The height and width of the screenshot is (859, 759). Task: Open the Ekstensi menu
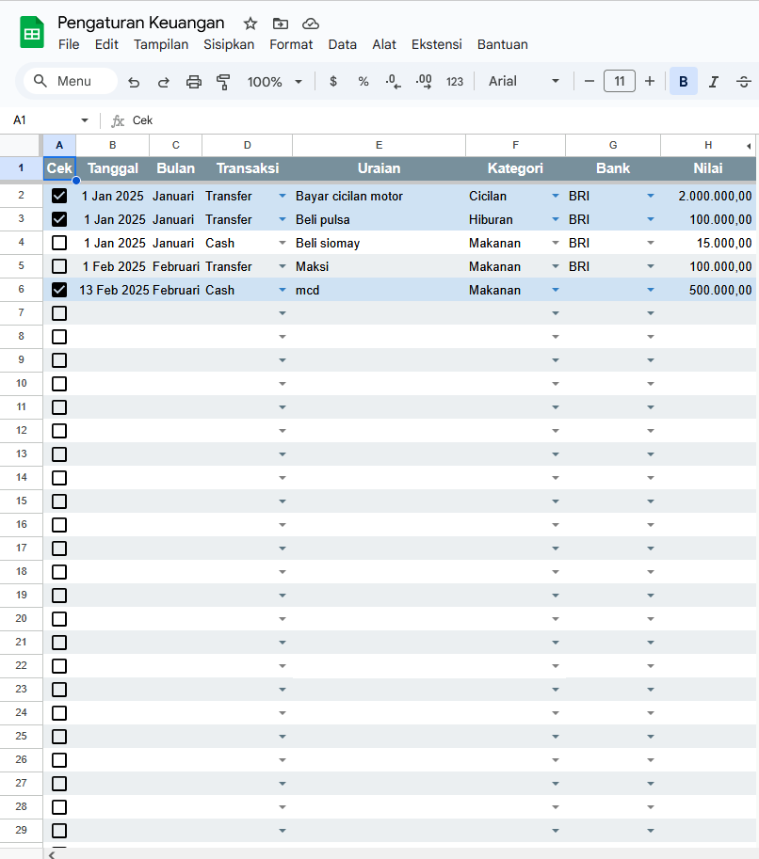(437, 44)
